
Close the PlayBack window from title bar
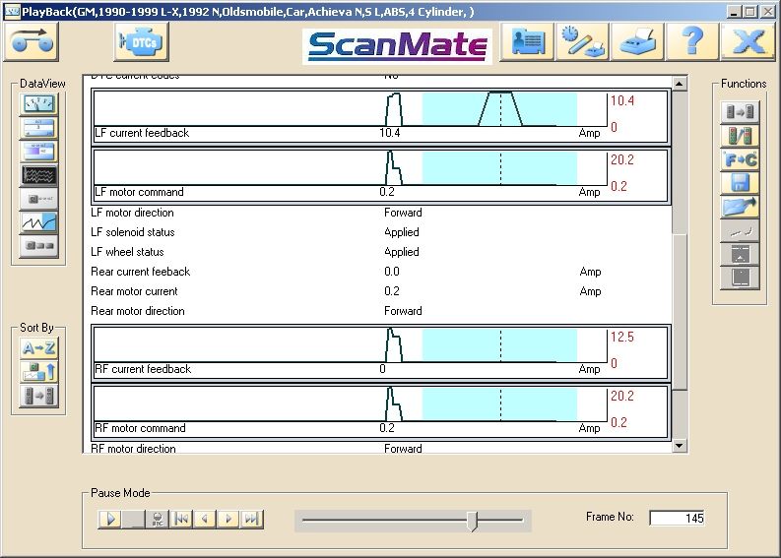768,12
